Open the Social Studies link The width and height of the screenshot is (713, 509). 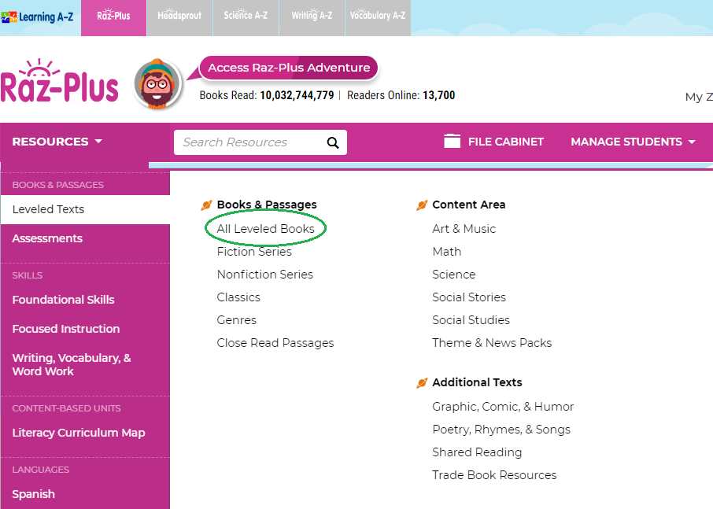471,320
